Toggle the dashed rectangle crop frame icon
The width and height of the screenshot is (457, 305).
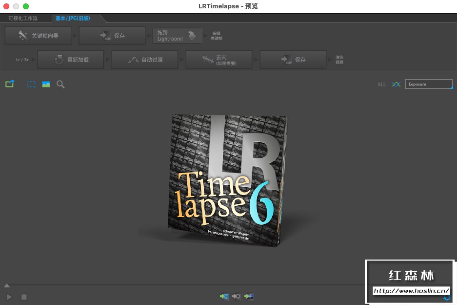pos(31,84)
